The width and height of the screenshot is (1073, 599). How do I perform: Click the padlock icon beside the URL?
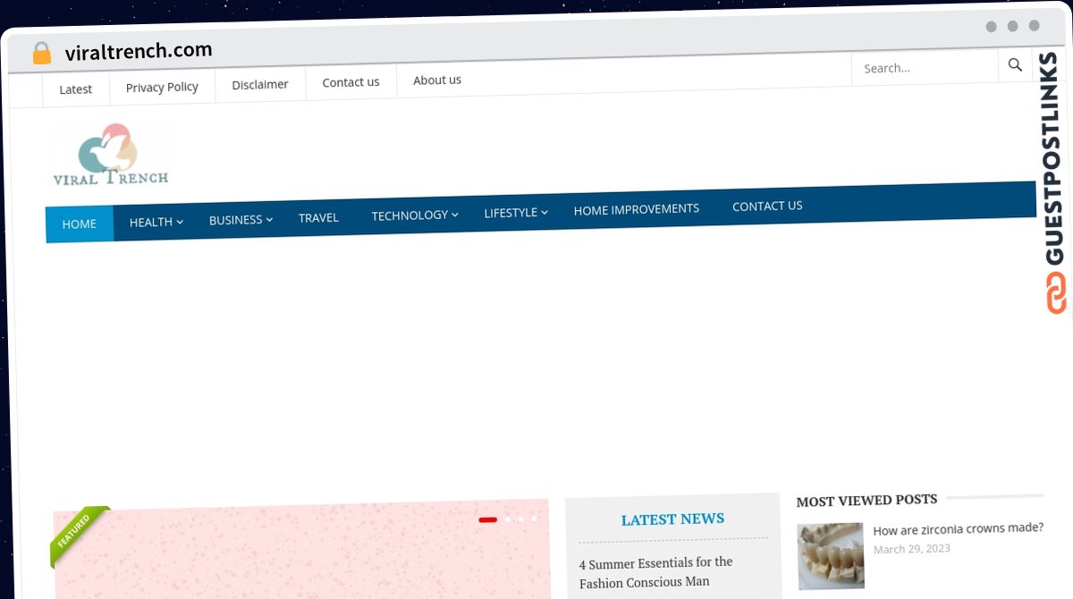(41, 54)
